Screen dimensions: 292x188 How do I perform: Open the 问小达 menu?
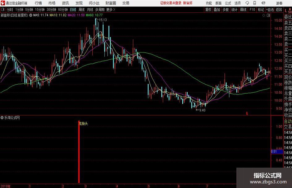(x=94, y=3)
